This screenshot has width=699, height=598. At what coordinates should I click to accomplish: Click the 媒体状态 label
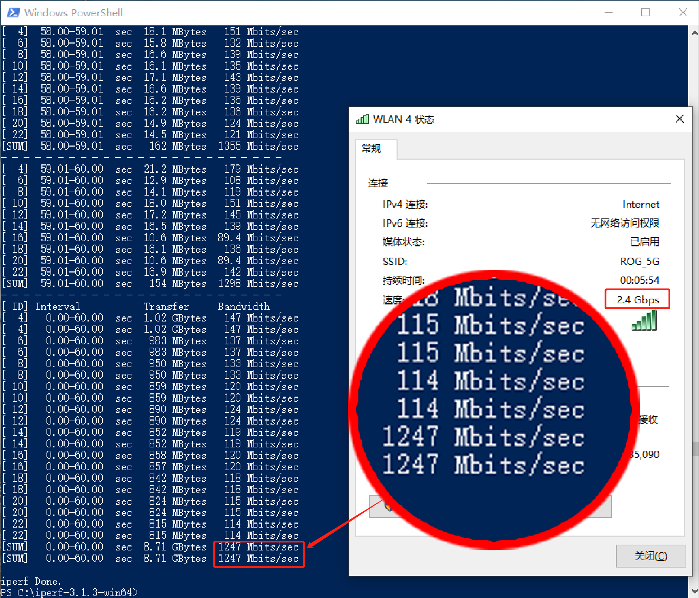click(x=403, y=242)
